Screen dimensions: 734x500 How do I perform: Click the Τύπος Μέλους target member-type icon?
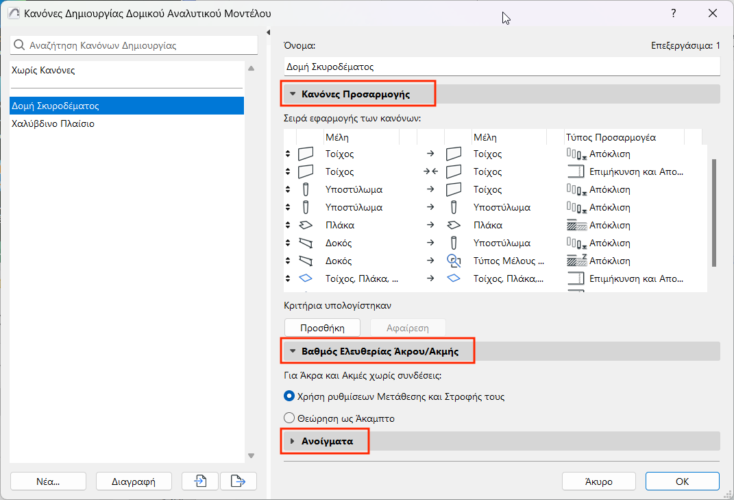pyautogui.click(x=453, y=261)
